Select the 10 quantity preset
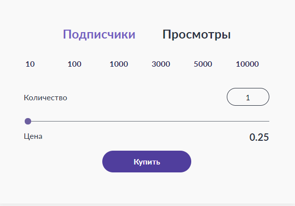 (x=30, y=64)
